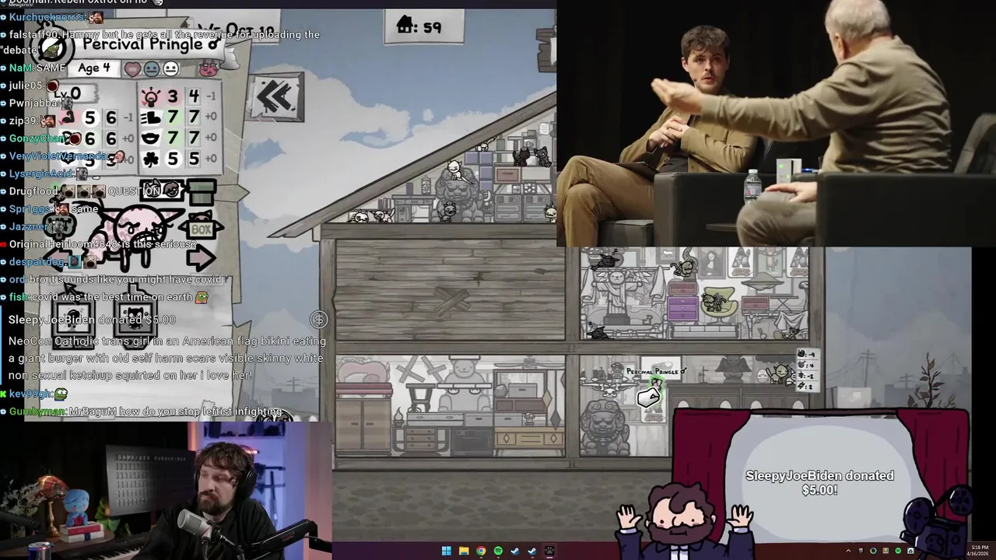This screenshot has width=996, height=560.
Task: Click the room stat list beside Percival's room
Action: click(808, 370)
